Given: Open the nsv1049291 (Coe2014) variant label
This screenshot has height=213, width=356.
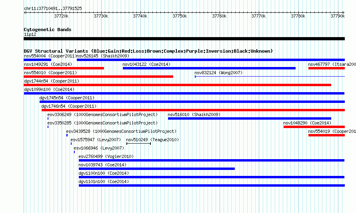Looking at the screenshot, I should tap(48, 64).
